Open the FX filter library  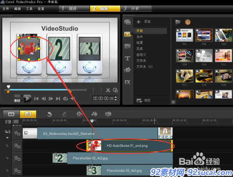tap(127, 82)
